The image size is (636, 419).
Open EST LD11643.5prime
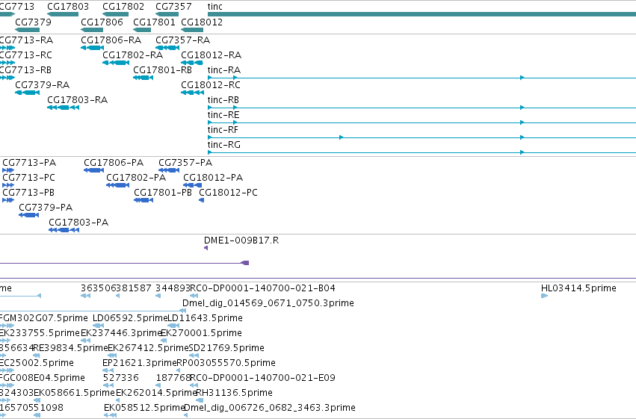coord(205,318)
